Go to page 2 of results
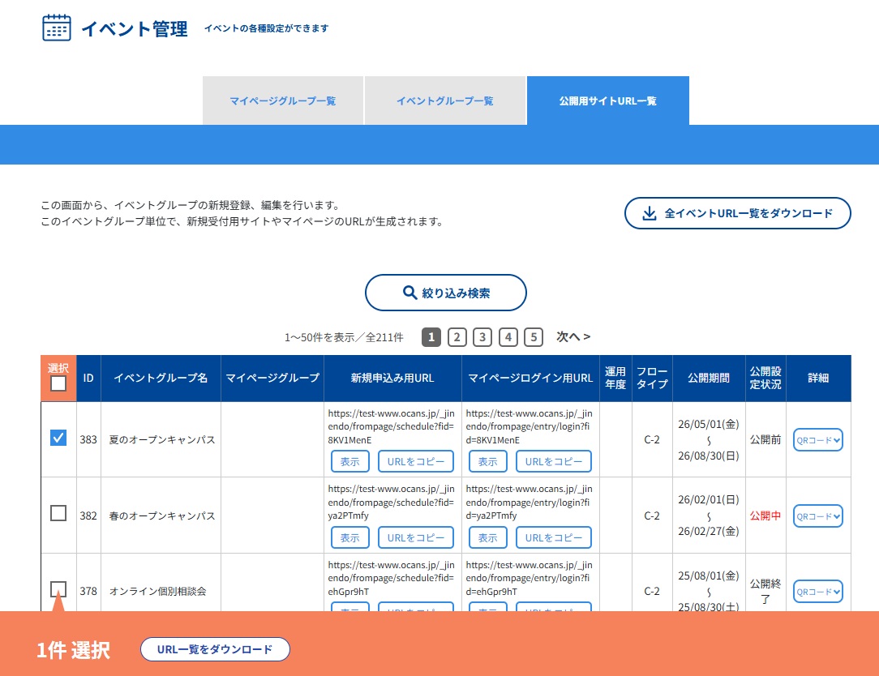 point(457,337)
